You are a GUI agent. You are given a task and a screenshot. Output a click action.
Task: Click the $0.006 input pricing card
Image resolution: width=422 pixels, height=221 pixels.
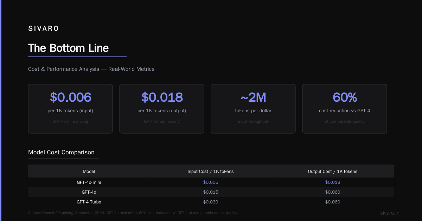pos(70,109)
